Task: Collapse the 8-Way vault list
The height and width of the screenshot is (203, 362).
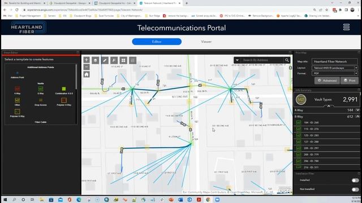Action: [357, 117]
